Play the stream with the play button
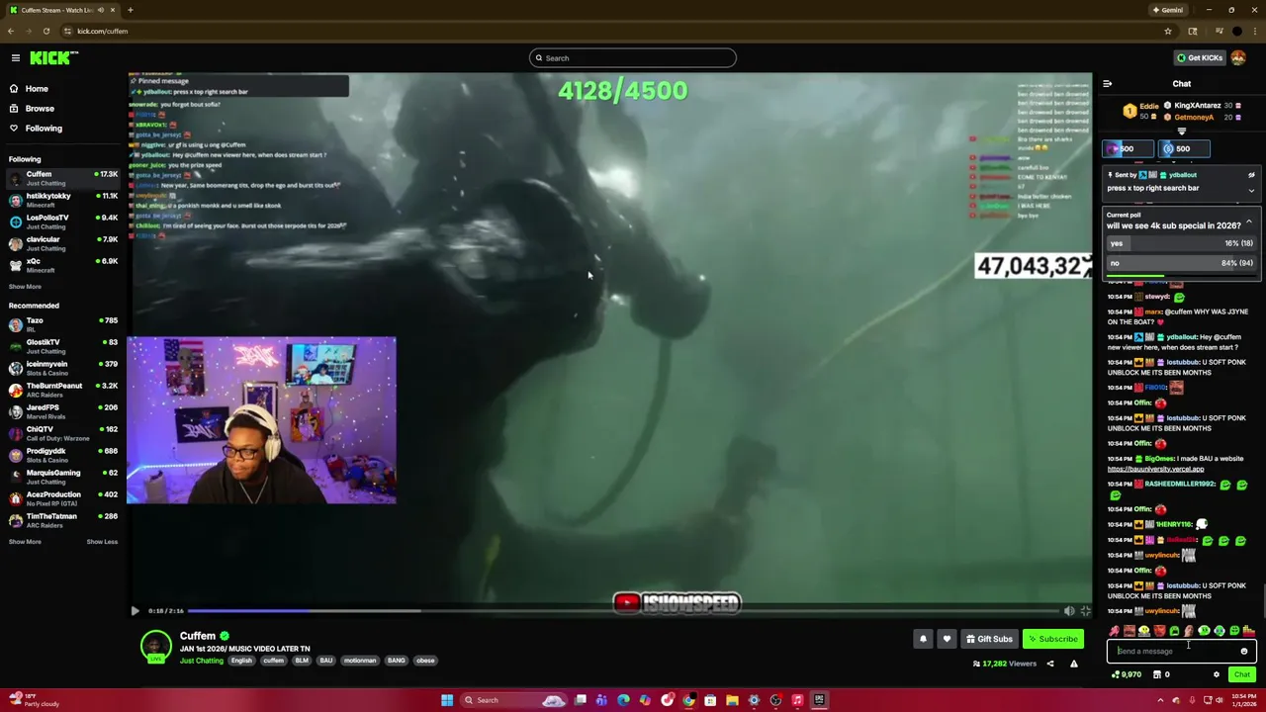The image size is (1266, 712). tap(136, 611)
